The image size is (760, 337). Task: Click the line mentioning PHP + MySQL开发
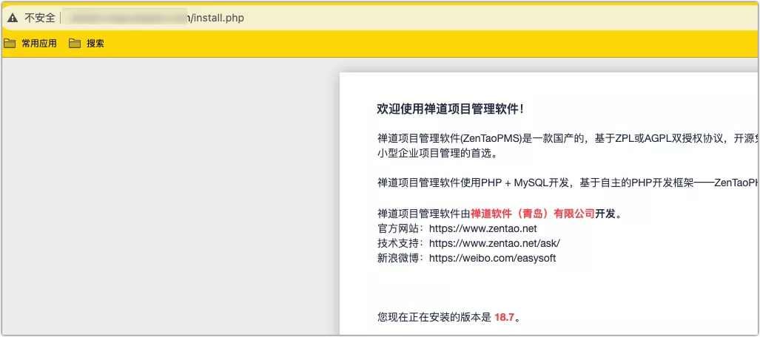(x=568, y=183)
